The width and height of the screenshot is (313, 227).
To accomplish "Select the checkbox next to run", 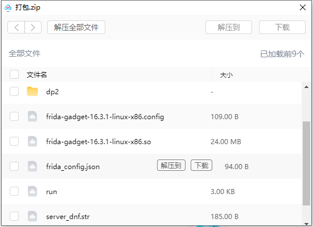I will click(x=14, y=191).
